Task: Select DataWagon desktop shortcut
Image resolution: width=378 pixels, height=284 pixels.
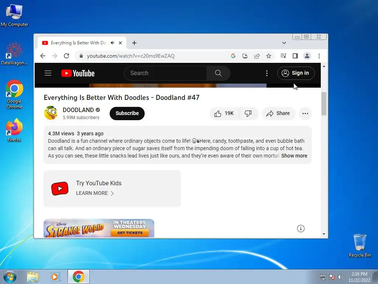Action: click(14, 54)
